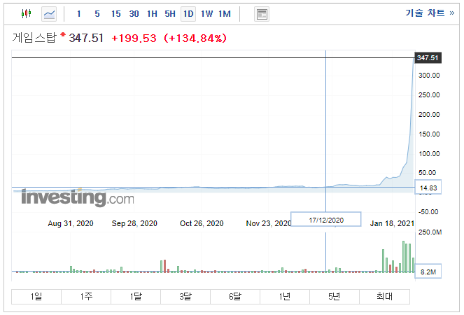
Task: Switch to 1W weekly interval
Action: 206,14
